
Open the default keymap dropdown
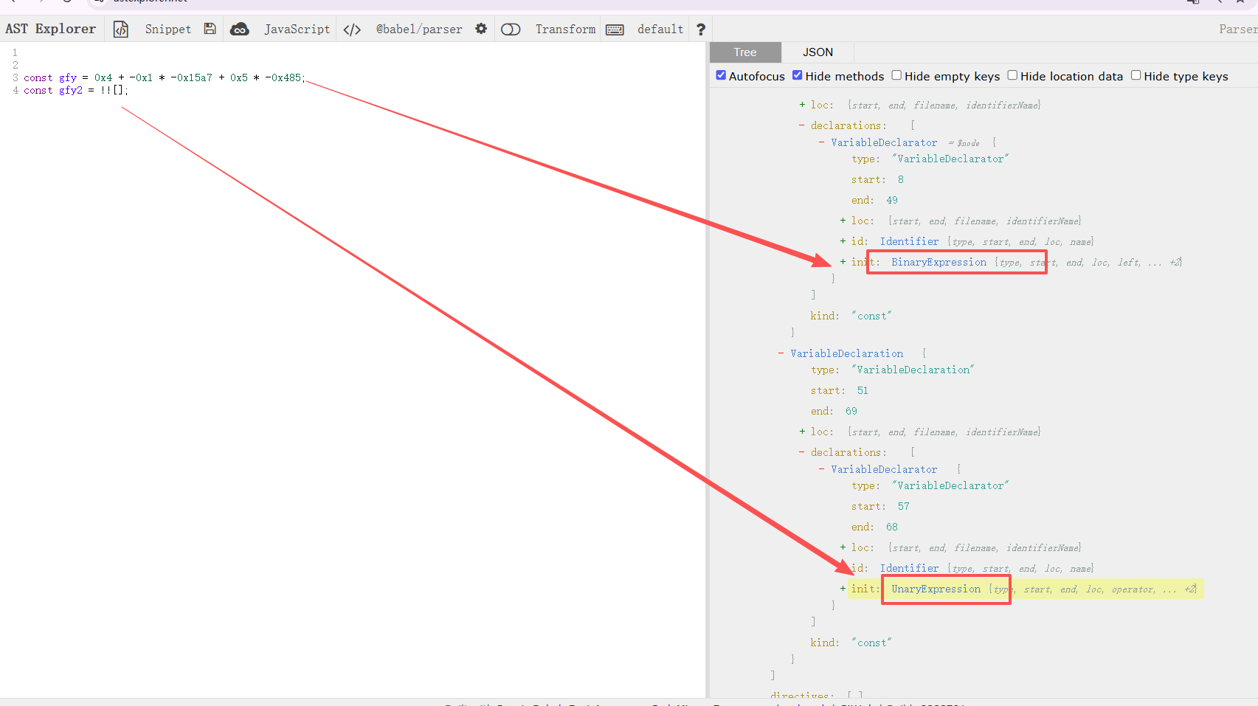point(660,29)
